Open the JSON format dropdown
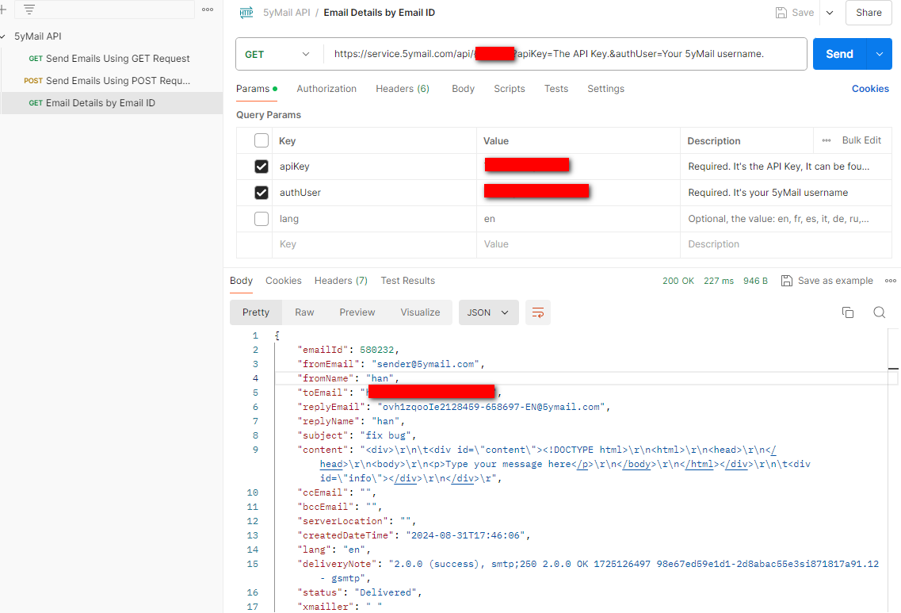The height and width of the screenshot is (613, 901). [488, 312]
